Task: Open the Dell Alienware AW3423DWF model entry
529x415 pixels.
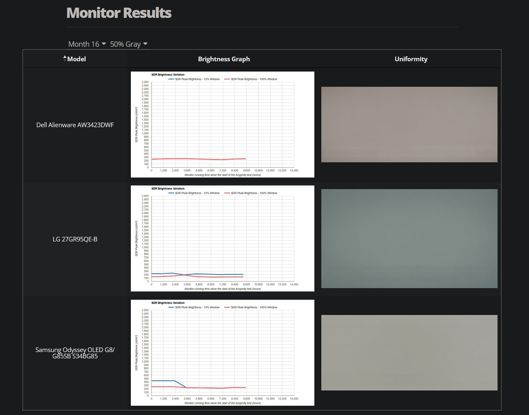Action: 75,125
